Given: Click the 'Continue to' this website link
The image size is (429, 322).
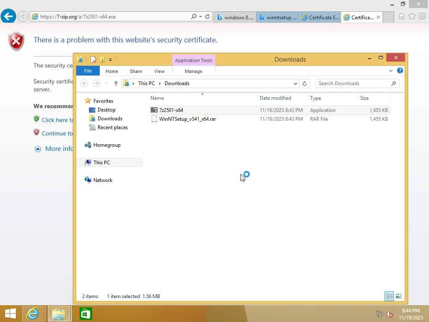Looking at the screenshot, I should tap(57, 133).
